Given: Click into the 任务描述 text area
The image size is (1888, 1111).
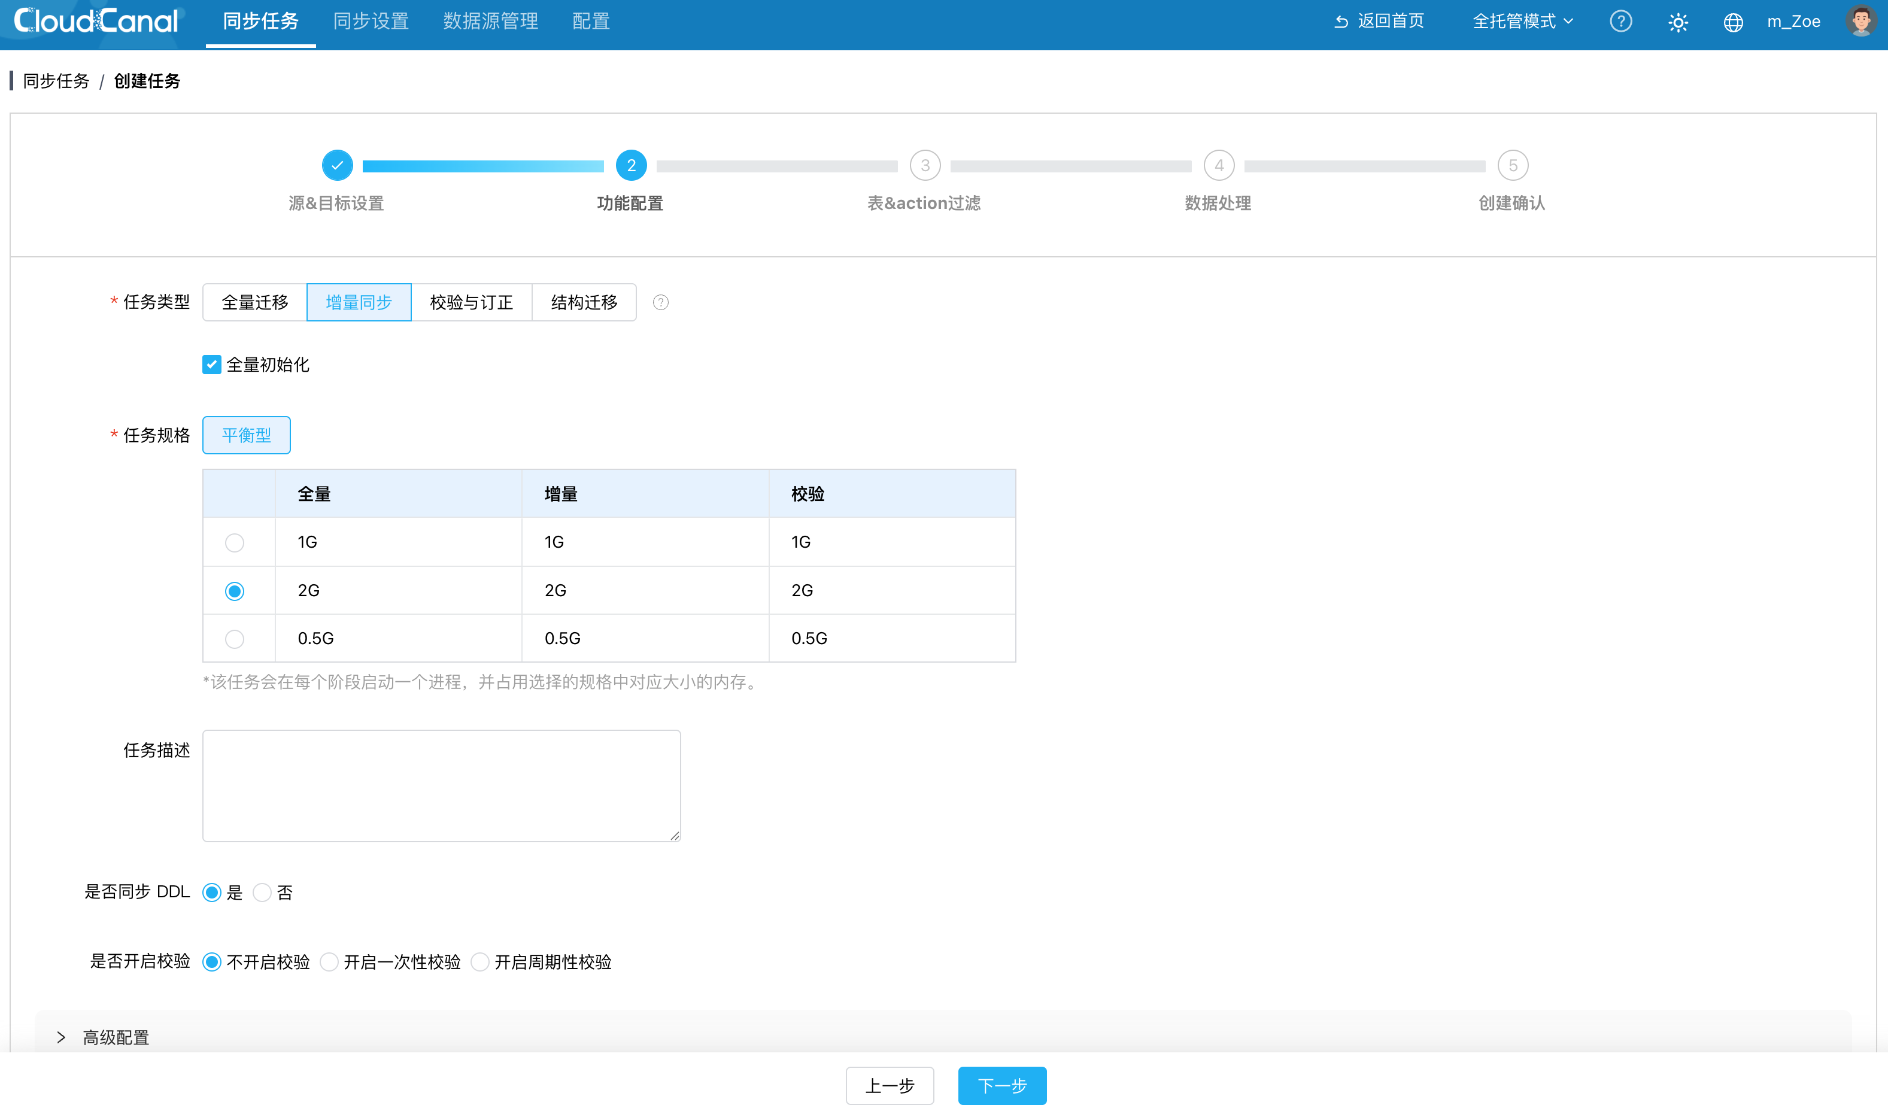Looking at the screenshot, I should click(x=441, y=786).
